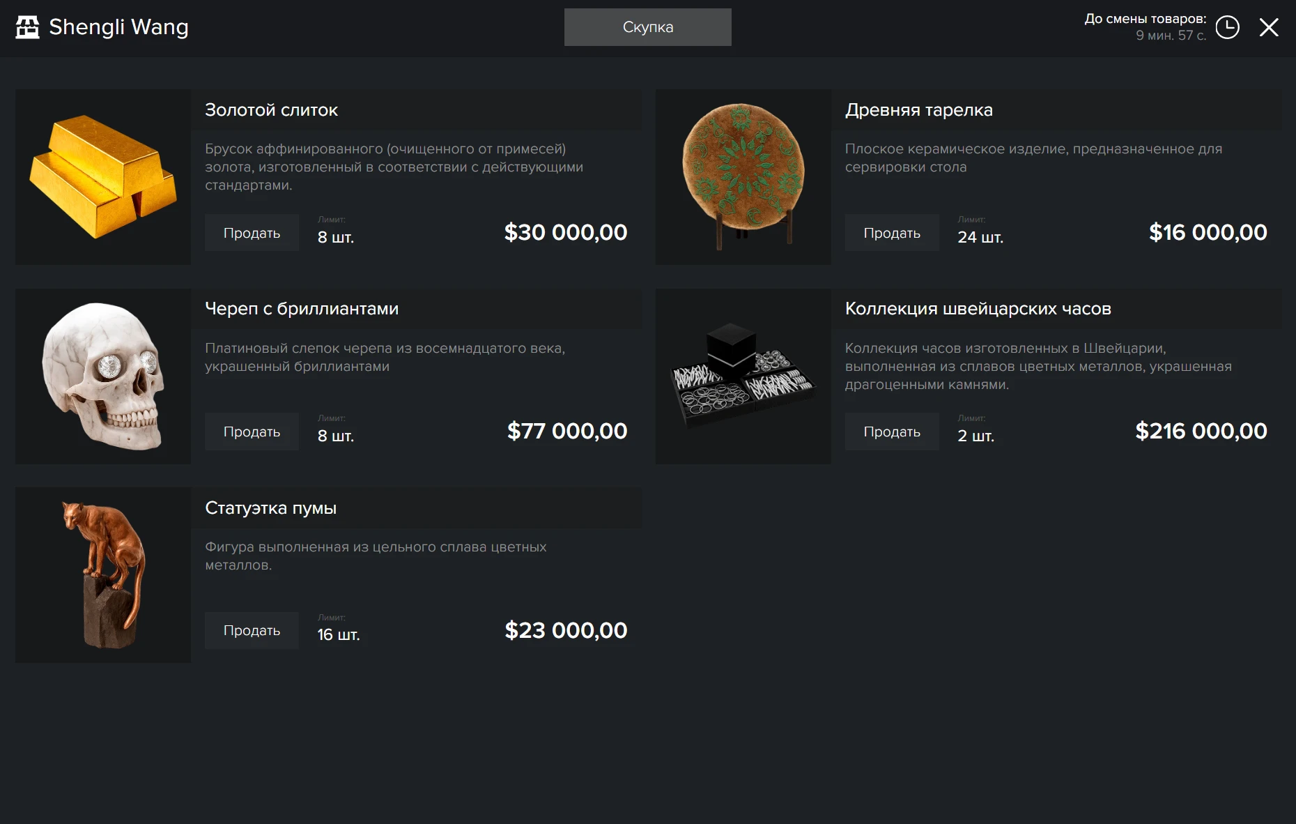Select the diamond skull picture

[x=103, y=376]
